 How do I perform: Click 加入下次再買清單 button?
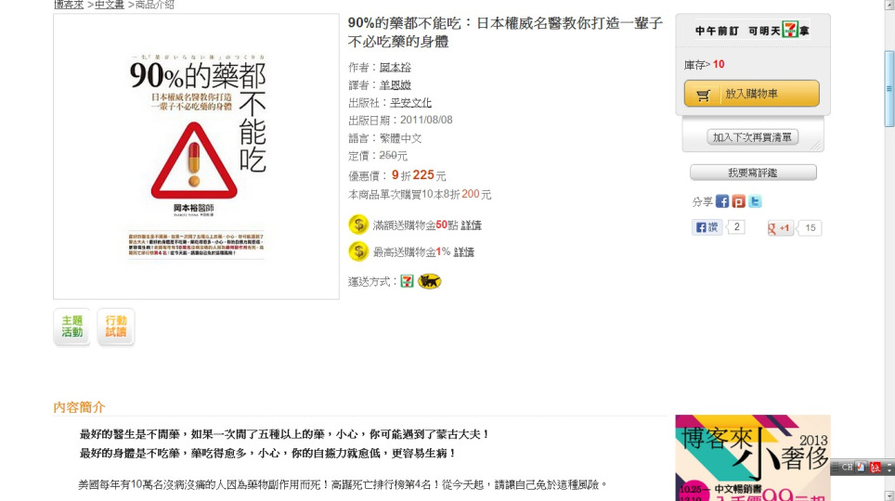[x=752, y=137]
